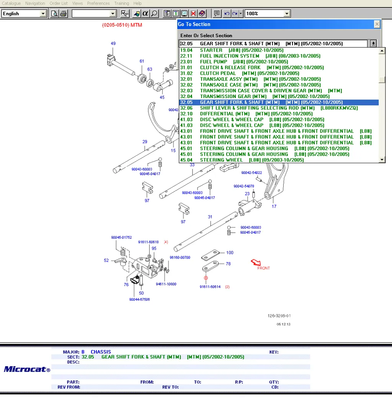The image size is (392, 398).
Task: Select section 45.04 STEERING WHEEL
Action: point(279,160)
